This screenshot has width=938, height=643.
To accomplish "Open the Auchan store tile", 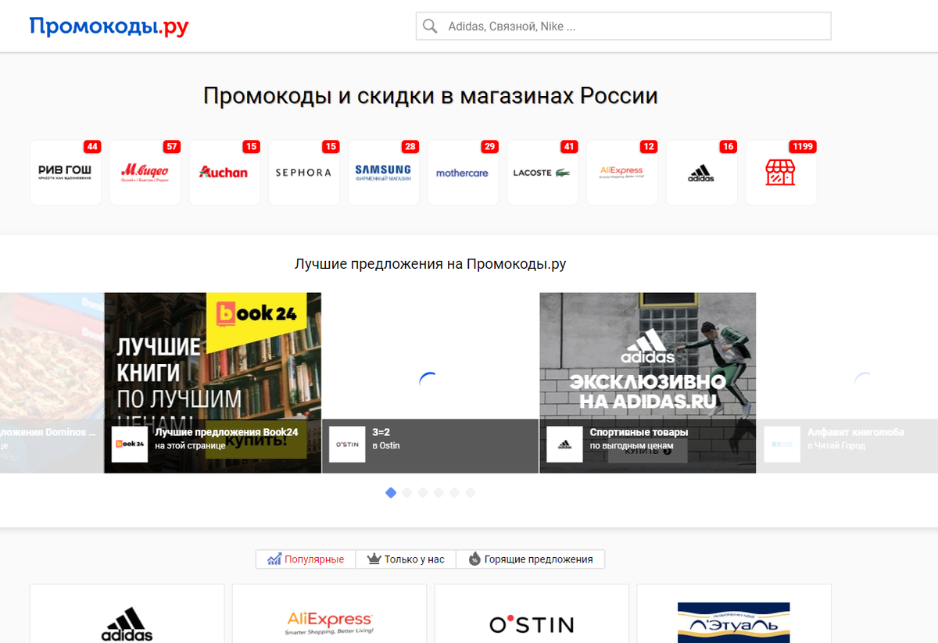I will [x=225, y=173].
